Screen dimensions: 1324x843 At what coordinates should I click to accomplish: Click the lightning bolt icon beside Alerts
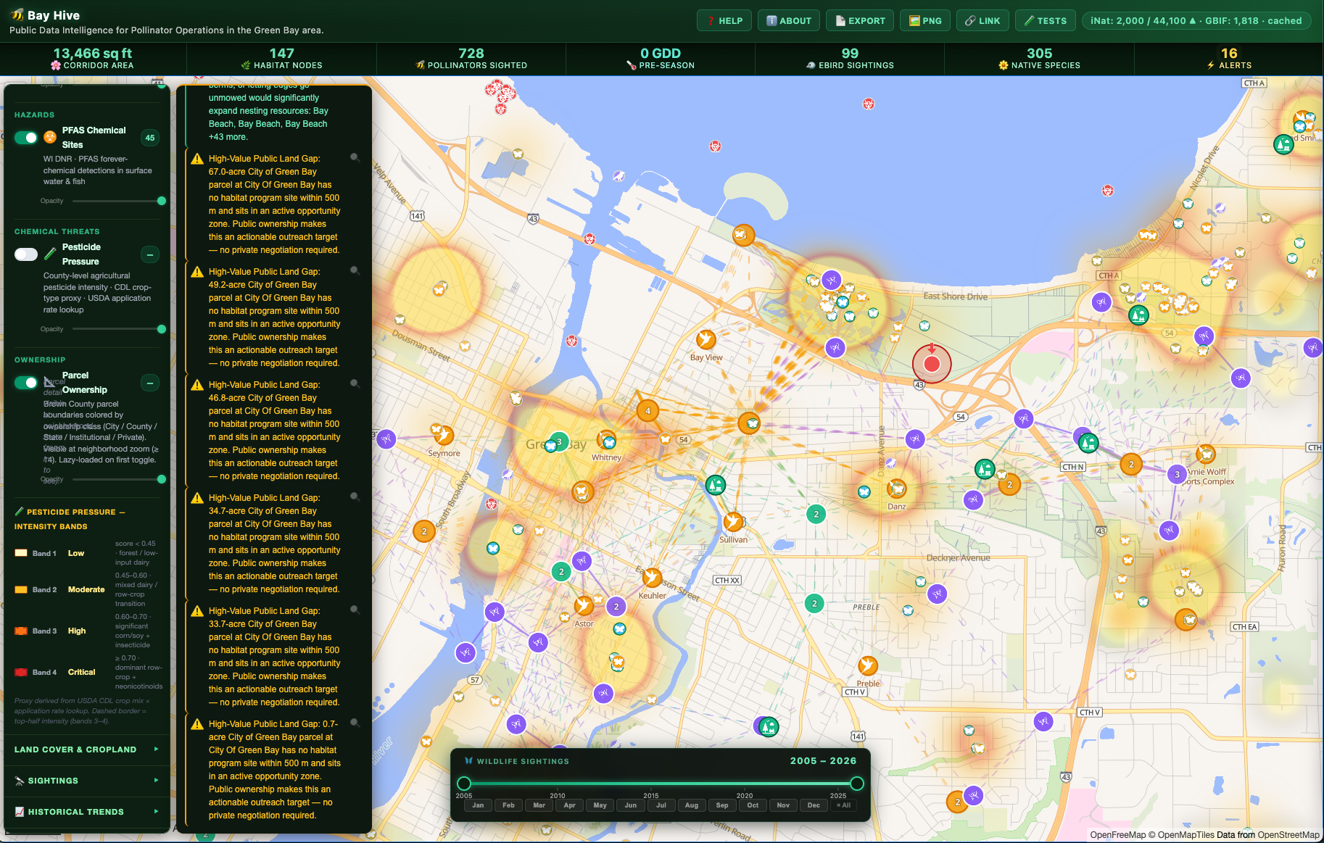click(1210, 65)
